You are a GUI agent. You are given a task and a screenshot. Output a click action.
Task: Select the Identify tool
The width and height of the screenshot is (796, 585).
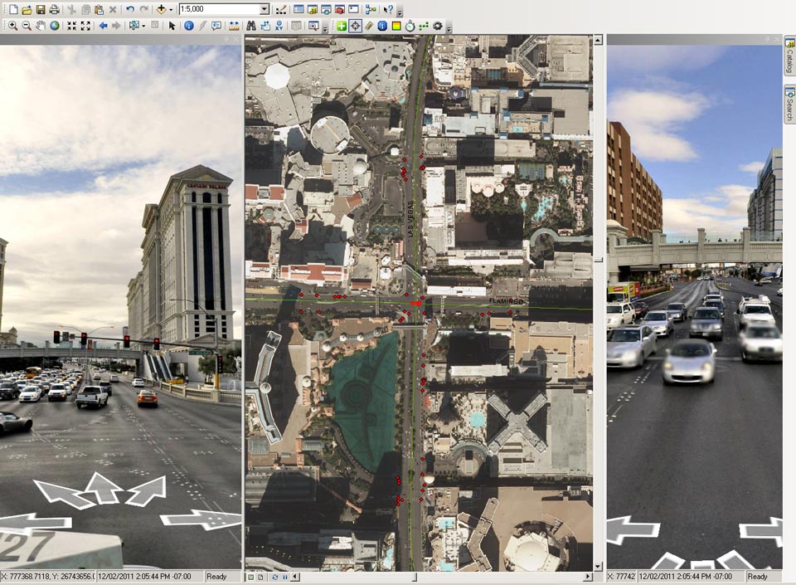pyautogui.click(x=188, y=26)
